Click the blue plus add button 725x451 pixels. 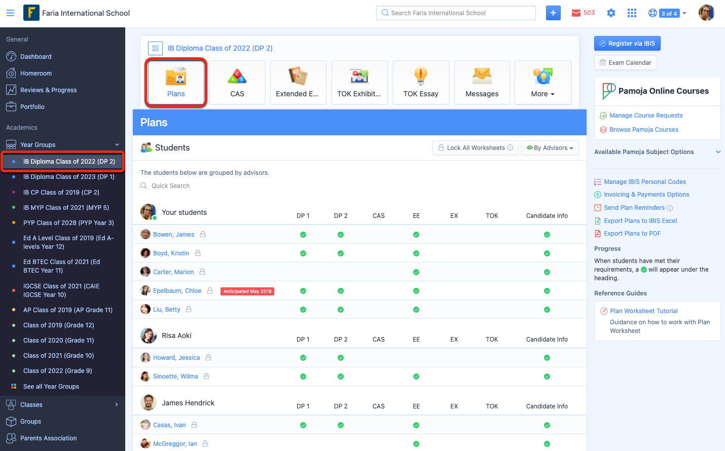tap(553, 13)
